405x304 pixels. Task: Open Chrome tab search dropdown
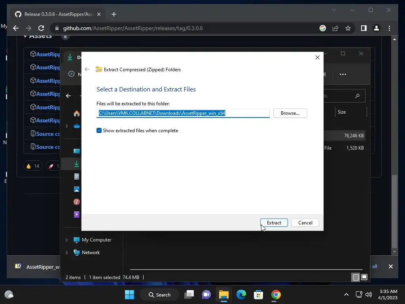(x=334, y=10)
